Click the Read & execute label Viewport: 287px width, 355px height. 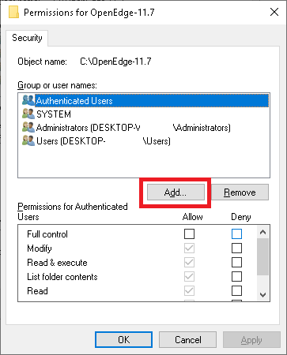[57, 263]
